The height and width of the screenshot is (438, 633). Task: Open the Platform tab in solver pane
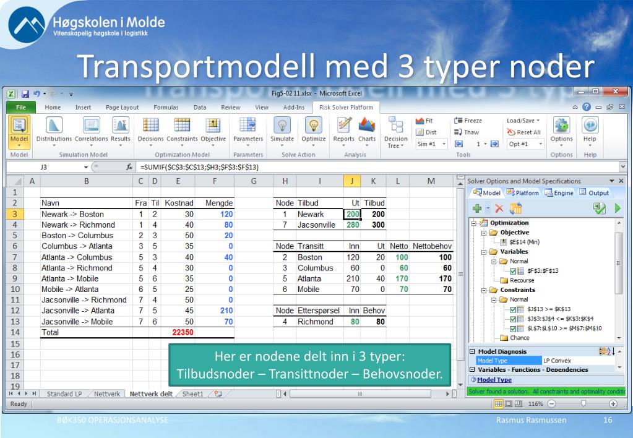pyautogui.click(x=522, y=193)
